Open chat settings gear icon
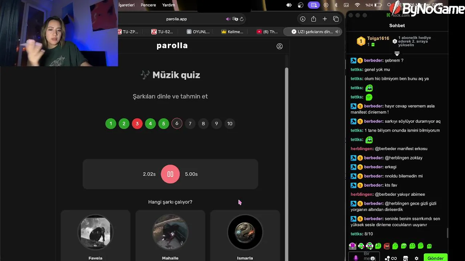The width and height of the screenshot is (465, 261). pyautogui.click(x=417, y=258)
